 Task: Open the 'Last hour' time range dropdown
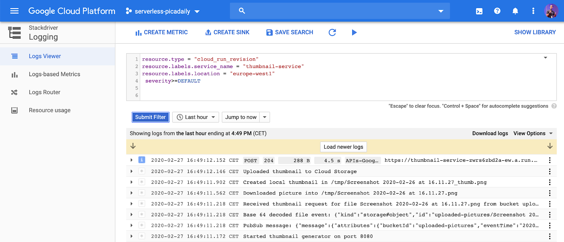(196, 117)
